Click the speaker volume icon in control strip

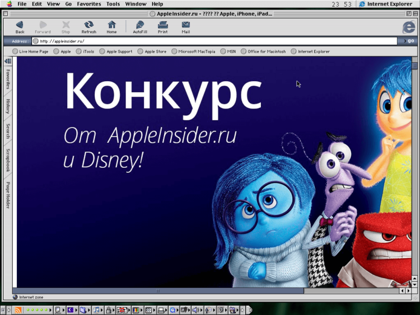(x=195, y=310)
